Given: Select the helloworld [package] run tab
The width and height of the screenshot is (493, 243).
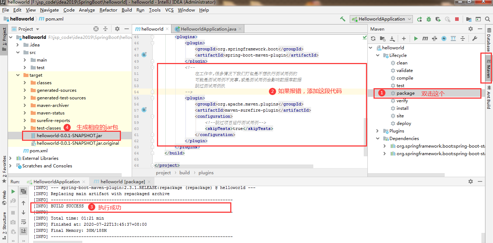Looking at the screenshot, I should (x=123, y=182).
